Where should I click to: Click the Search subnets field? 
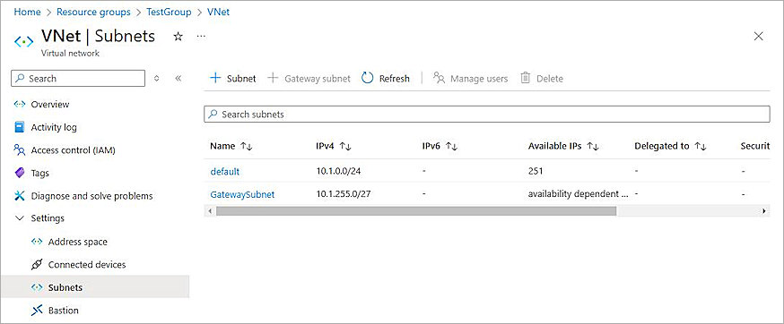[x=487, y=115]
